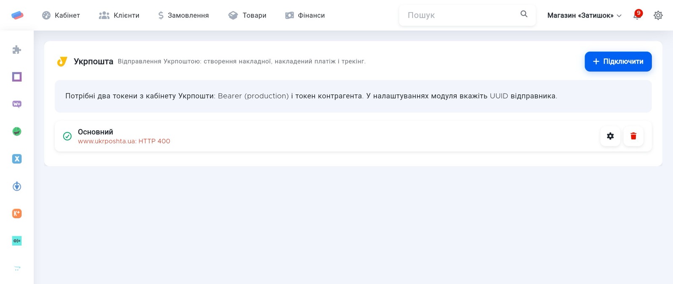Click the info notice about two tokens

[x=353, y=96]
